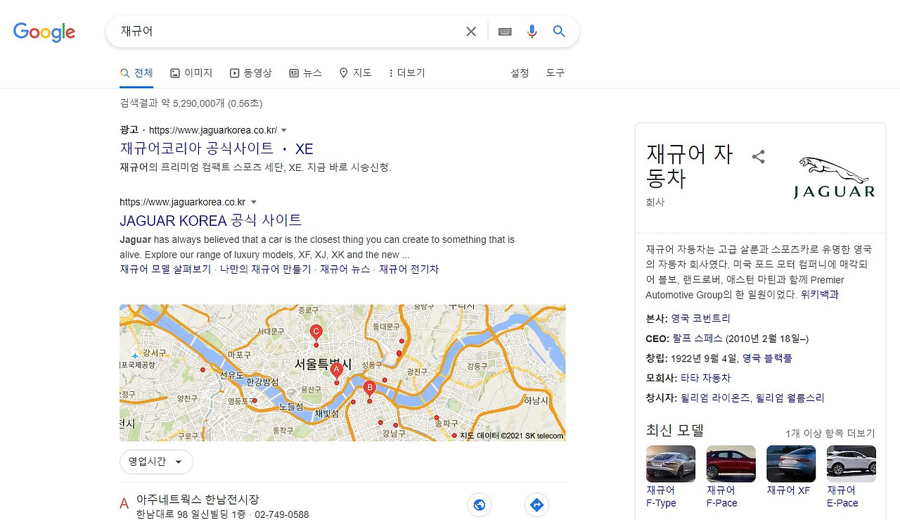The height and width of the screenshot is (520, 900).
Task: Submit search with the magnifier icon
Action: pyautogui.click(x=559, y=32)
